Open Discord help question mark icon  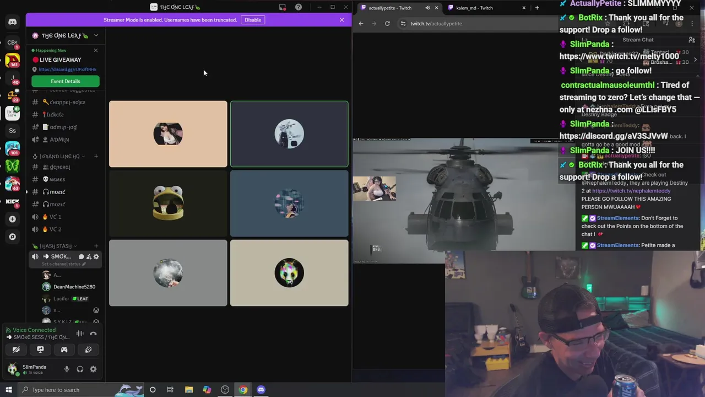click(x=298, y=7)
